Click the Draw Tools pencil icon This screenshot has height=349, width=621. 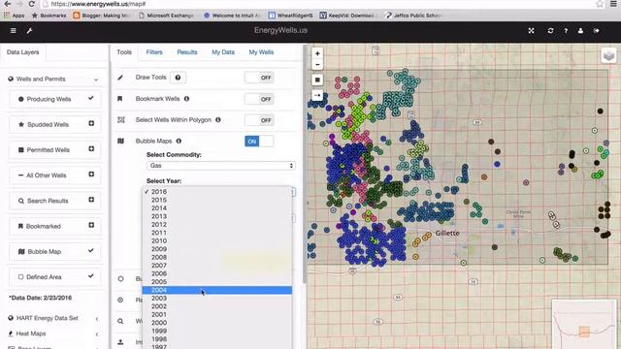(x=120, y=78)
